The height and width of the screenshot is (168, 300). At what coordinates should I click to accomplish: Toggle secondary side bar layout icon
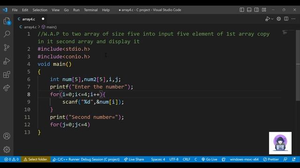256,10
